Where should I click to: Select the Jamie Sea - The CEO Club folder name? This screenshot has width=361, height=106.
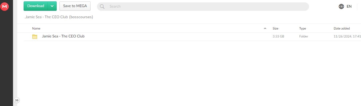[63, 36]
